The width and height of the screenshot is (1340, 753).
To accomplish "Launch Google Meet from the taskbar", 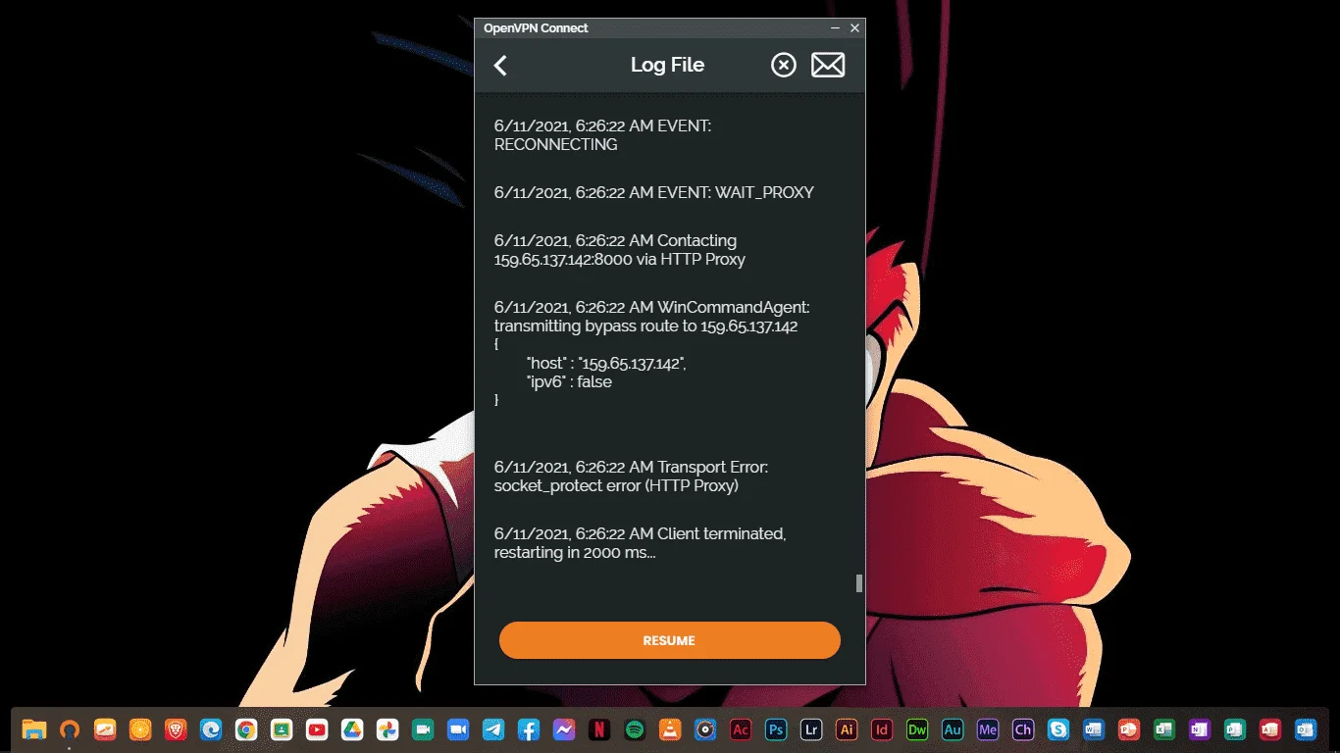I will pos(423,729).
